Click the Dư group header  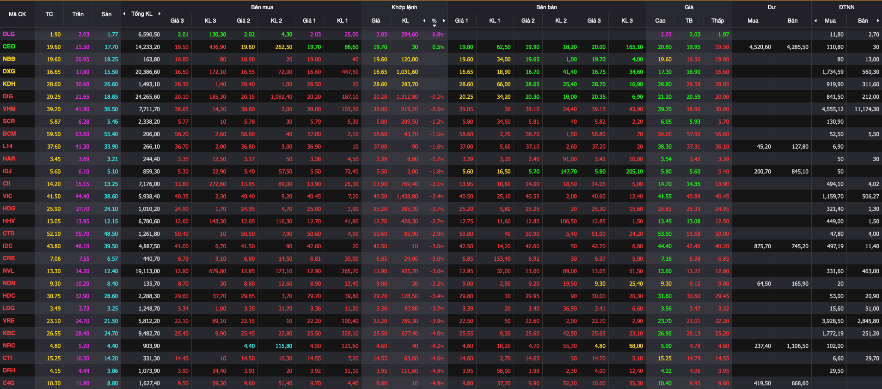coord(772,7)
